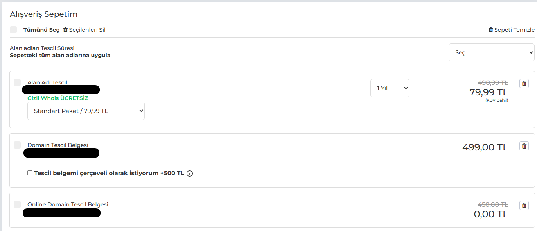This screenshot has width=537, height=231.
Task: Click the Gizli Whois ÜCRETSİZ text
Action: coord(58,98)
